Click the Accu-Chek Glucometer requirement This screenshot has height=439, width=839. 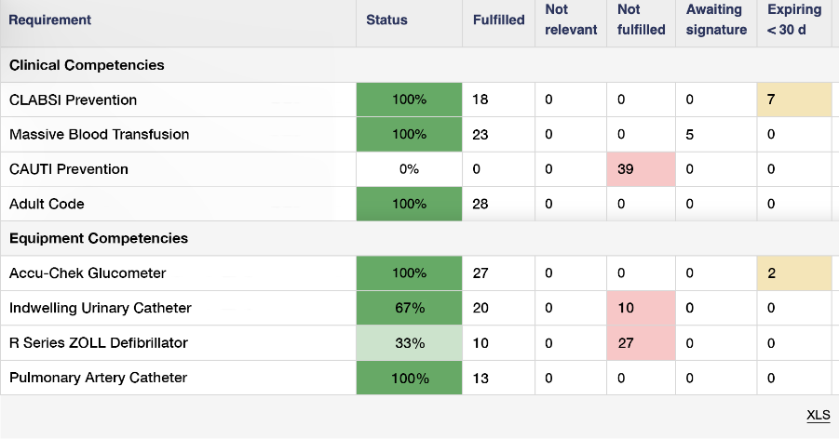point(88,273)
